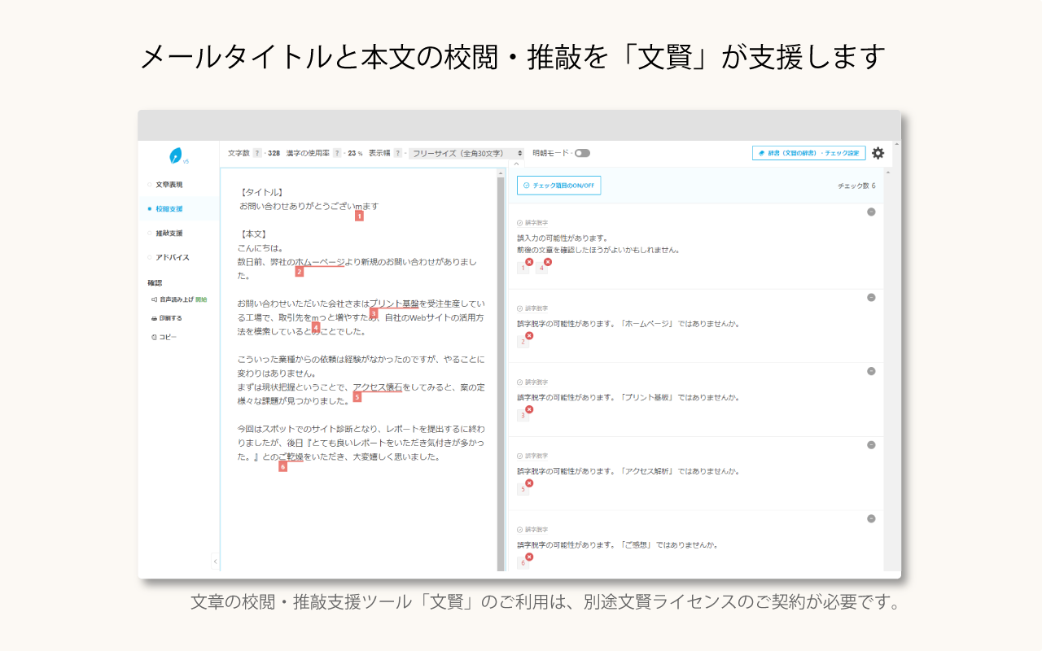
Task: Click the copy icon beside コピー
Action: [155, 336]
